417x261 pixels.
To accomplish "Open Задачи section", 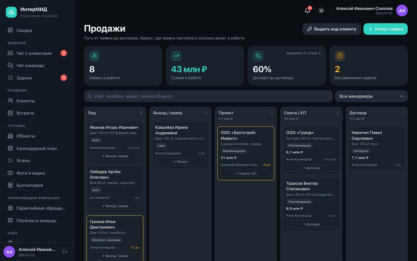I will click(x=37, y=78).
